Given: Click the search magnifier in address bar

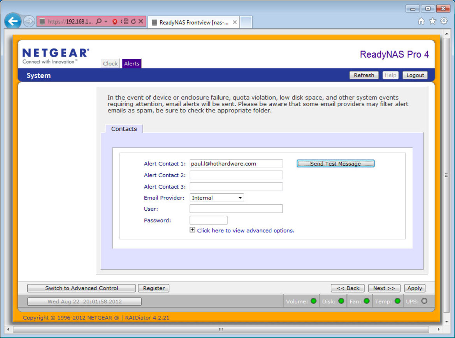Looking at the screenshot, I should click(x=98, y=21).
